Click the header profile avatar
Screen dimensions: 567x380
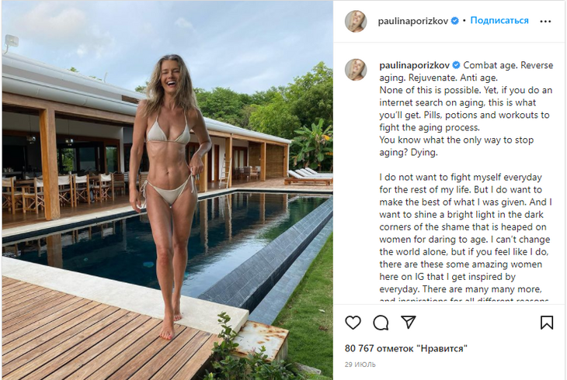(x=356, y=21)
